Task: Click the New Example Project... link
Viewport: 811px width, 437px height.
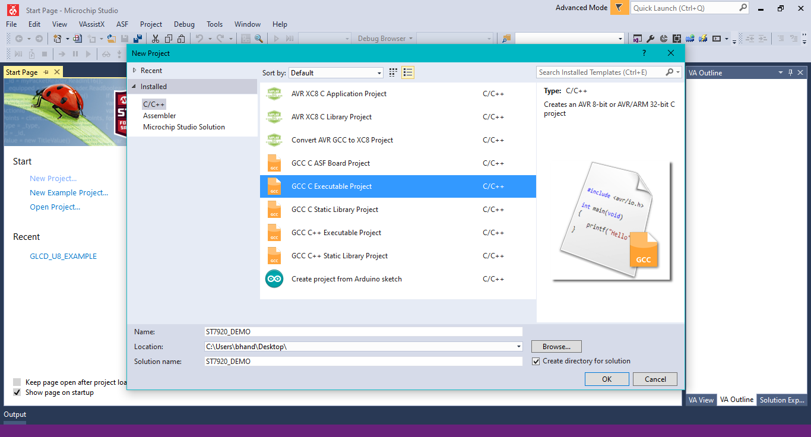Action: 69,193
